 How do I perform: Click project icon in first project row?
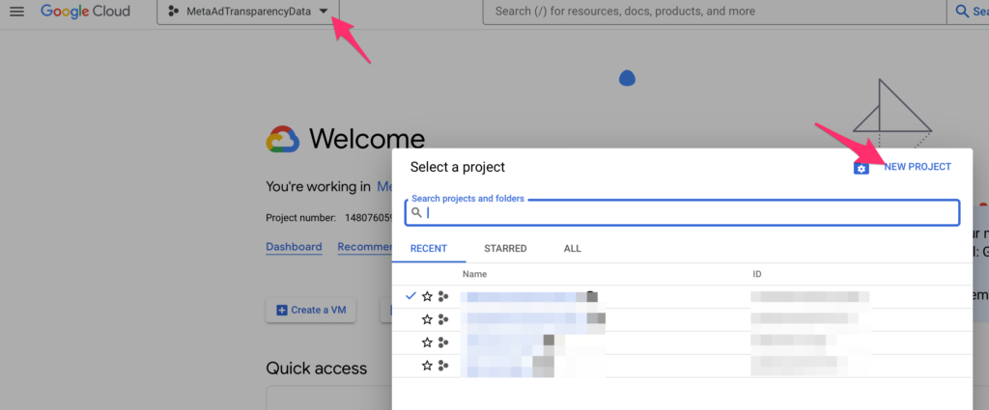443,296
